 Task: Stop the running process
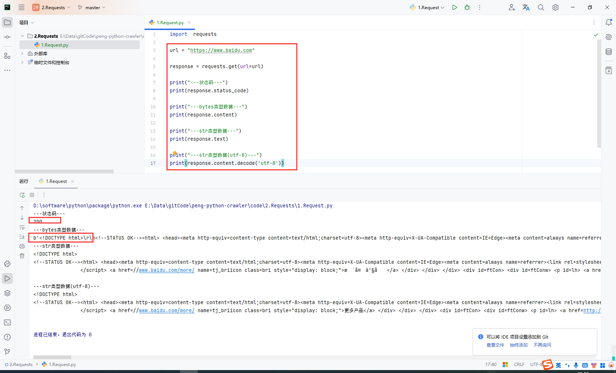(32, 195)
